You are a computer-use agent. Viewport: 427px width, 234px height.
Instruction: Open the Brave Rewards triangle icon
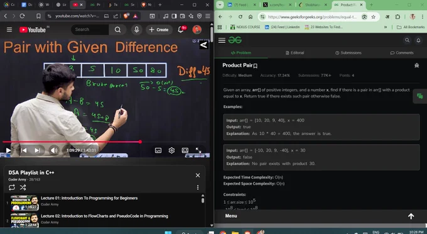(x=136, y=16)
